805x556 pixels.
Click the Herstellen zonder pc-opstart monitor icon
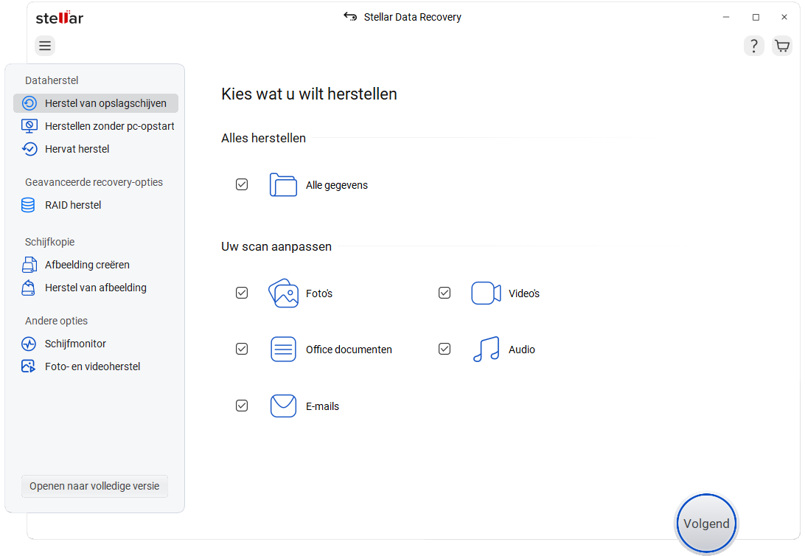[x=29, y=126]
